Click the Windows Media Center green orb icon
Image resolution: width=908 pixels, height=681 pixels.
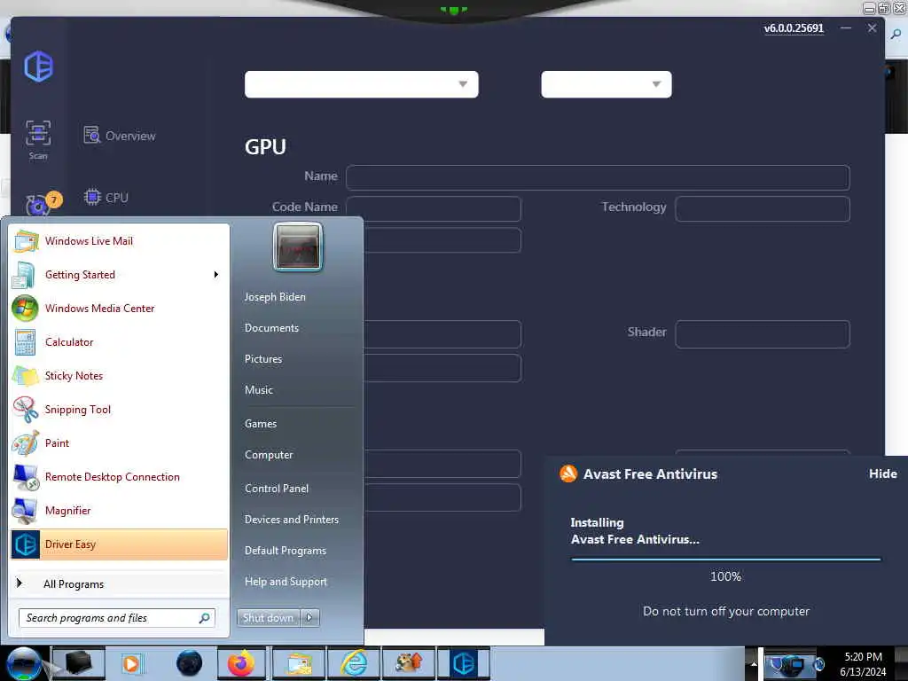(25, 308)
